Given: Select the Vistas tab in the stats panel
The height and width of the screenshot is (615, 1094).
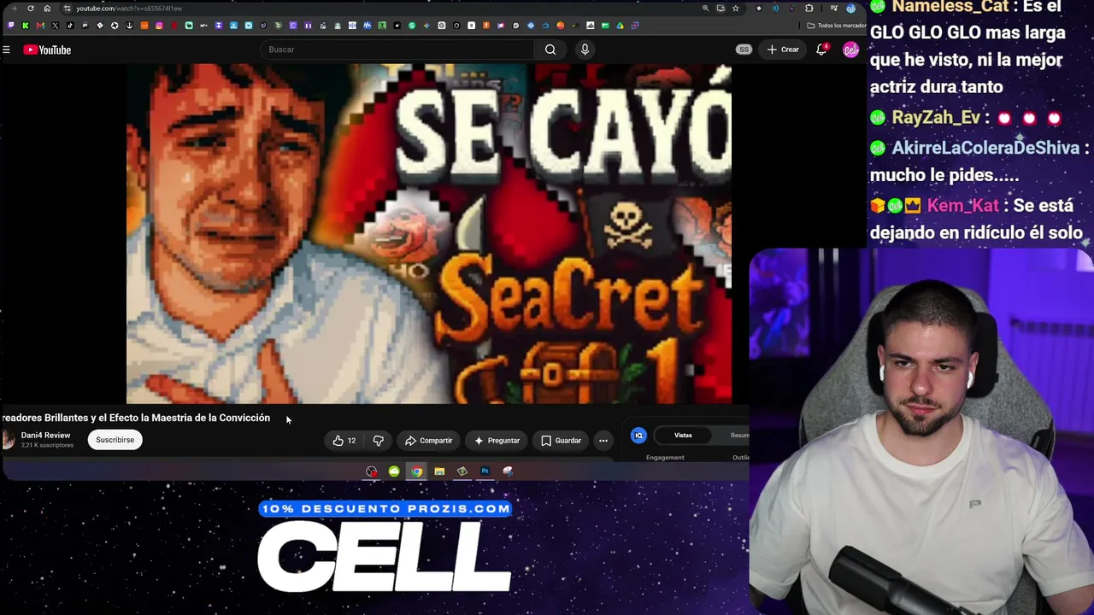Looking at the screenshot, I should (x=683, y=436).
